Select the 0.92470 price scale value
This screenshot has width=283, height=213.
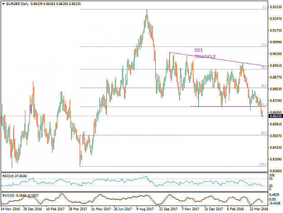tap(276, 19)
